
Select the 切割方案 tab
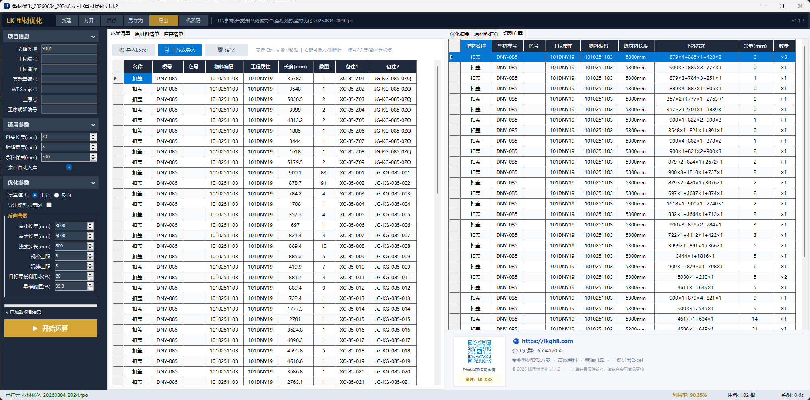513,33
